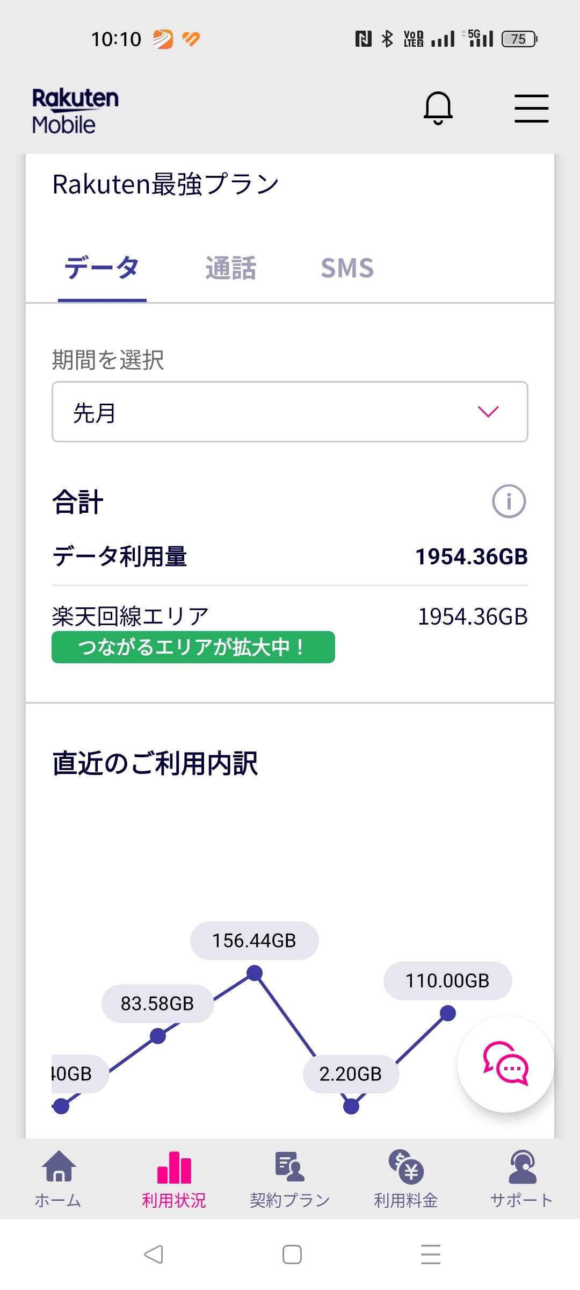This screenshot has width=580, height=1290.
Task: Switch to the SMS tab
Action: [x=347, y=268]
